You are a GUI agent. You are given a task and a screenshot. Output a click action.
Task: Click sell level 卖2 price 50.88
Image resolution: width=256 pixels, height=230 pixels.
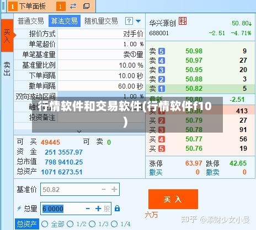[194, 79]
